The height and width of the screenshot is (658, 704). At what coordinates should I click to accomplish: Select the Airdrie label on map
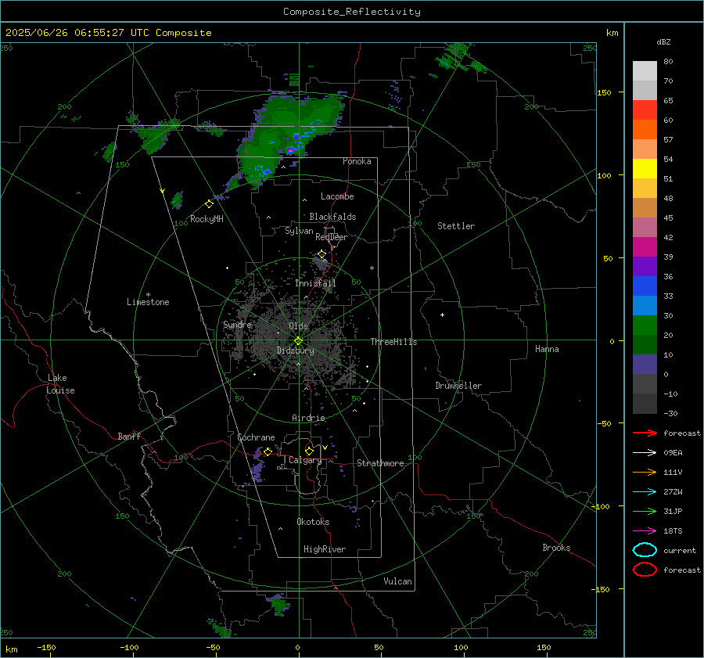[308, 418]
